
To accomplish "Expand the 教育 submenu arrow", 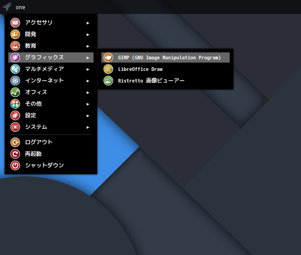I will pos(88,46).
